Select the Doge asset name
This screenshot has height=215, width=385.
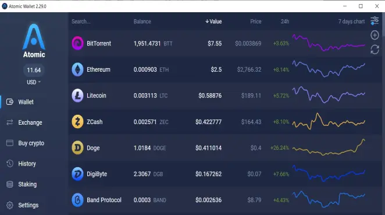[93, 148]
